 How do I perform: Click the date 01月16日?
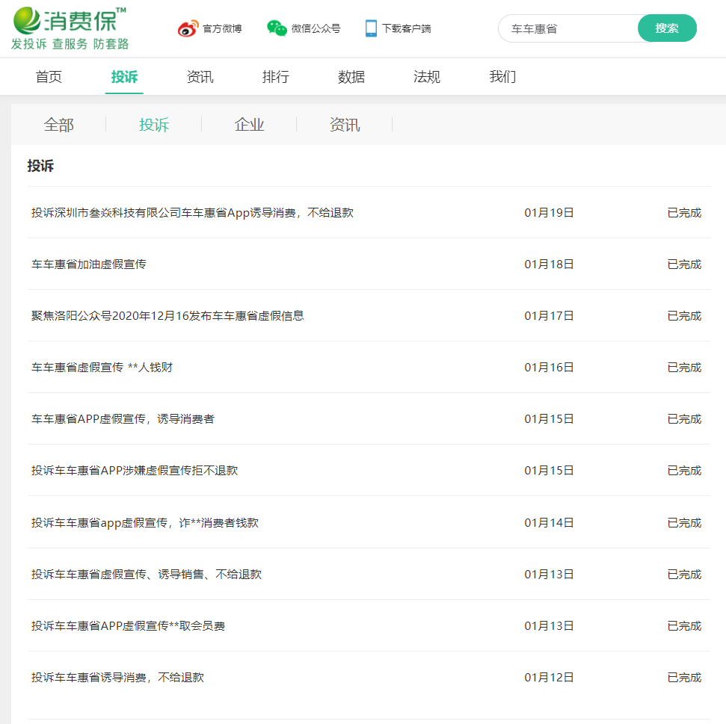(549, 368)
